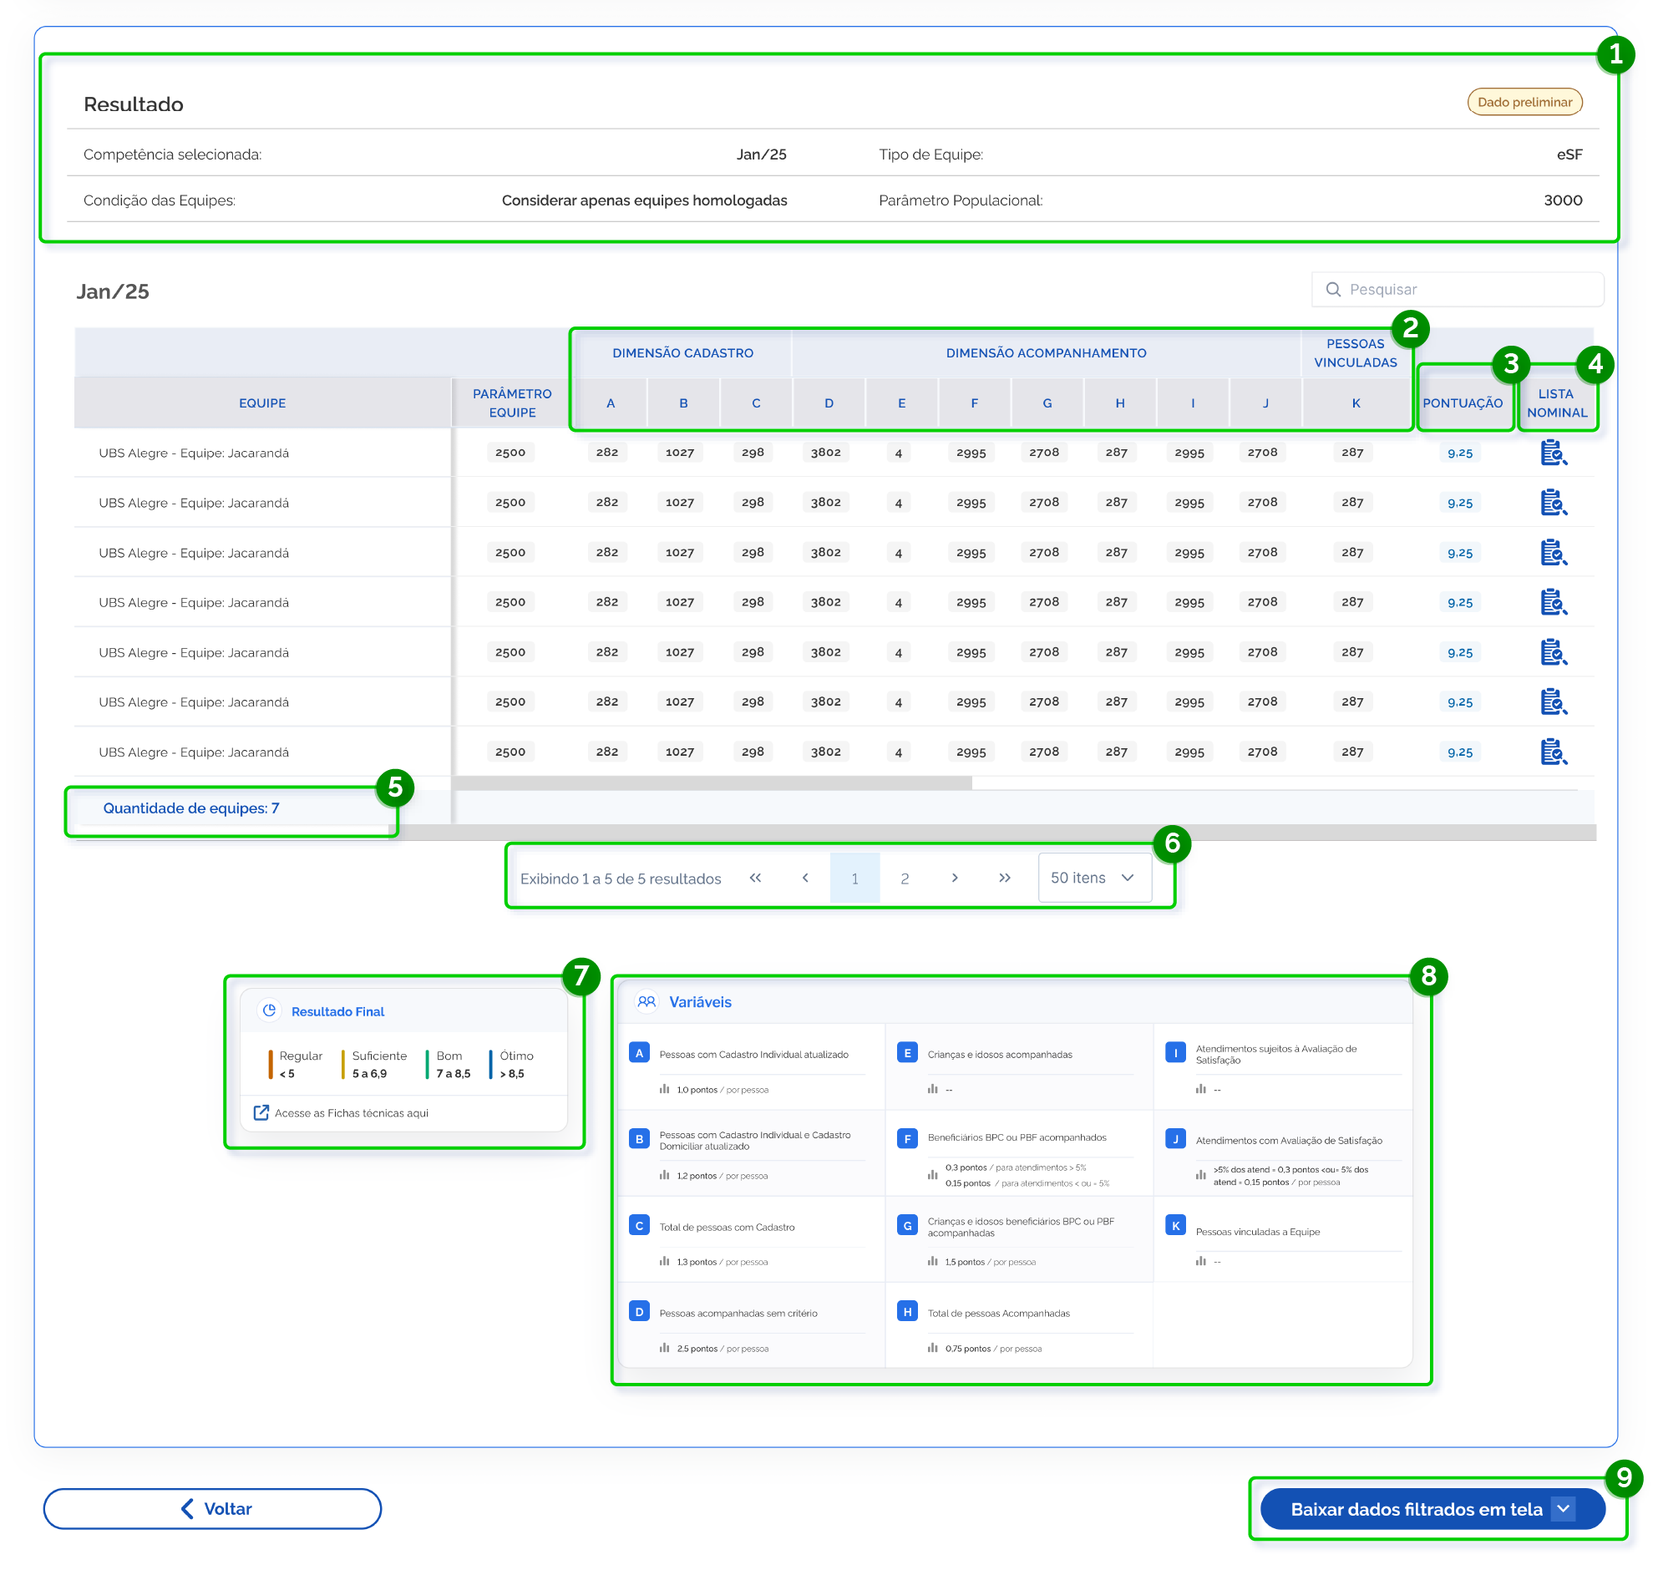
Task: Go to next results page
Action: click(x=954, y=878)
